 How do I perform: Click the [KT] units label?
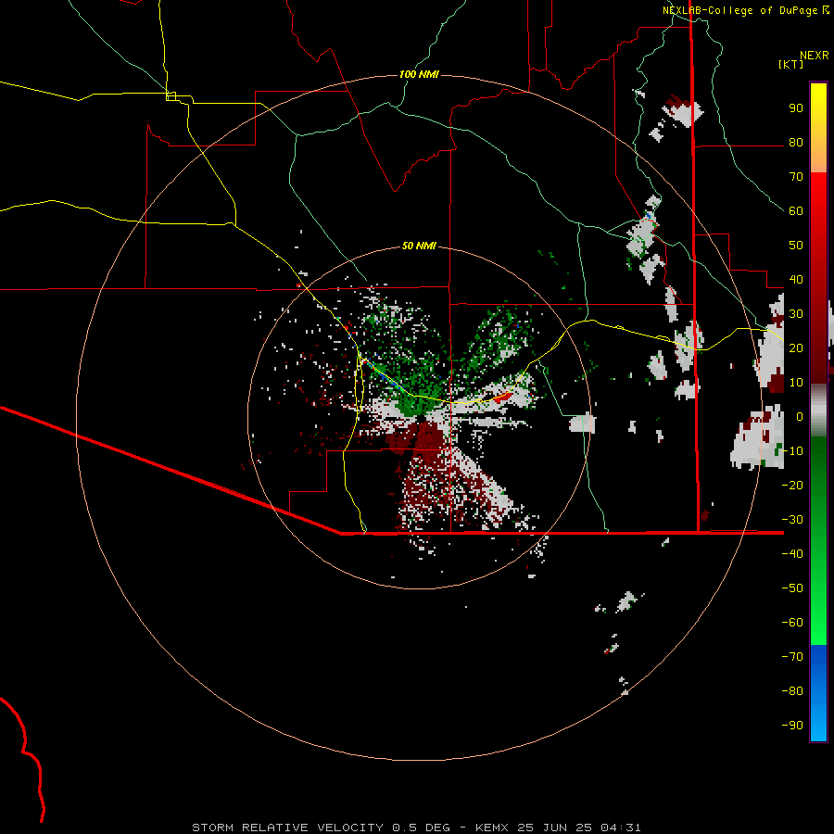[791, 64]
